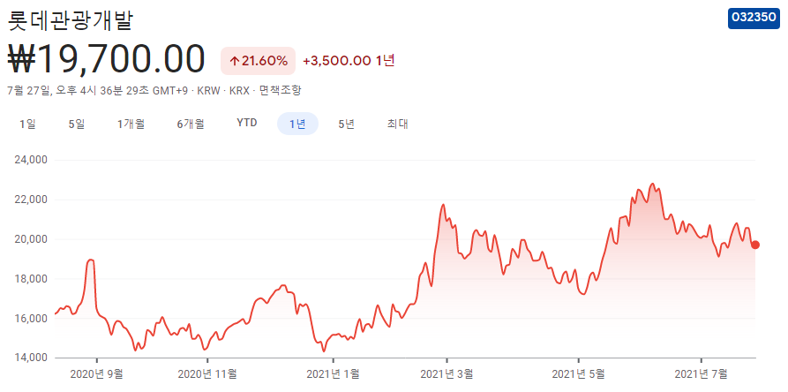Click the 16,000 y-axis label
Viewport: 788px width, 392px height.
tap(32, 319)
